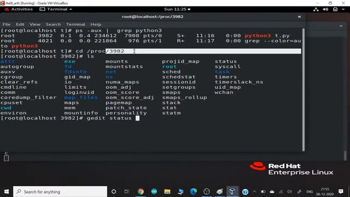Click the 'personality' entry
This screenshot has height=197, width=350.
(126, 113)
